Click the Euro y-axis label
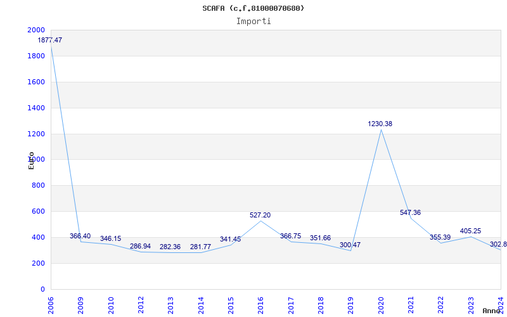The height and width of the screenshot is (317, 507). (x=31, y=161)
